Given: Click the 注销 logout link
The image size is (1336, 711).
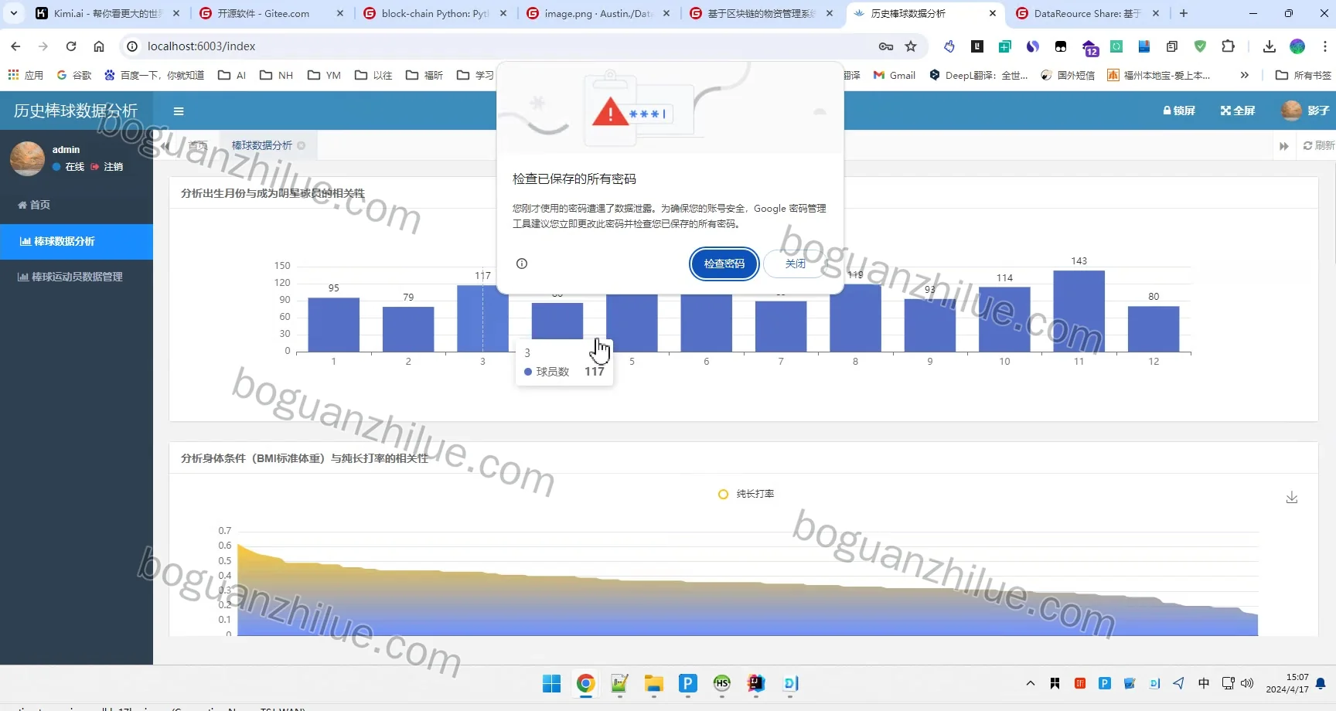Looking at the screenshot, I should click(107, 167).
